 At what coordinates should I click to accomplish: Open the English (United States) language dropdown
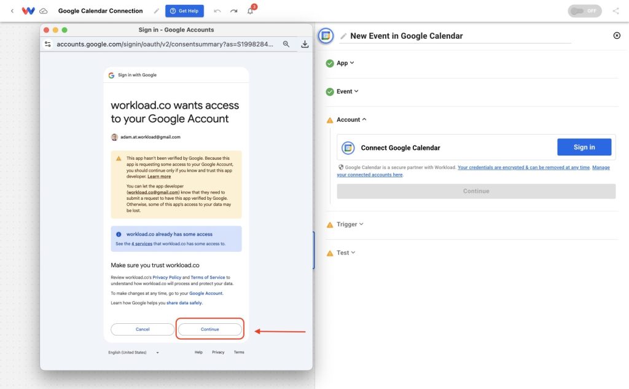point(133,353)
